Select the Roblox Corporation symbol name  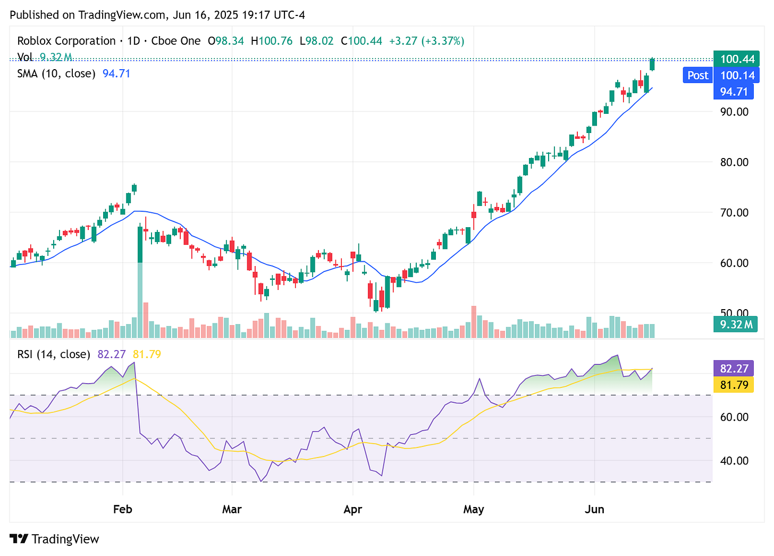pos(67,40)
